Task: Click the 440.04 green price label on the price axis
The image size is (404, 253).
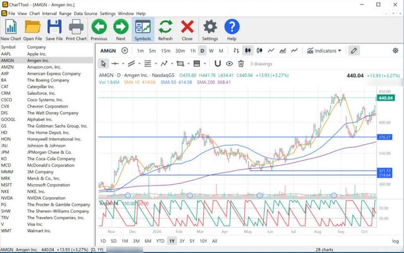Action: 386,98
